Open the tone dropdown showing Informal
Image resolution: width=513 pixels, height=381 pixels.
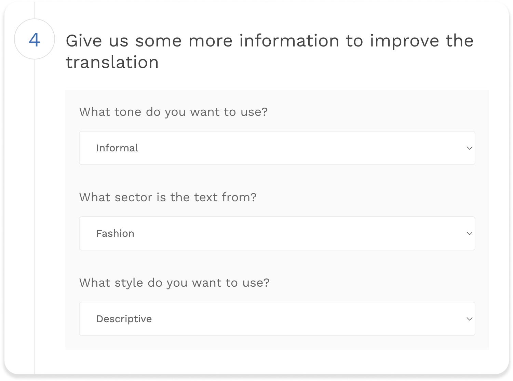[x=277, y=148]
